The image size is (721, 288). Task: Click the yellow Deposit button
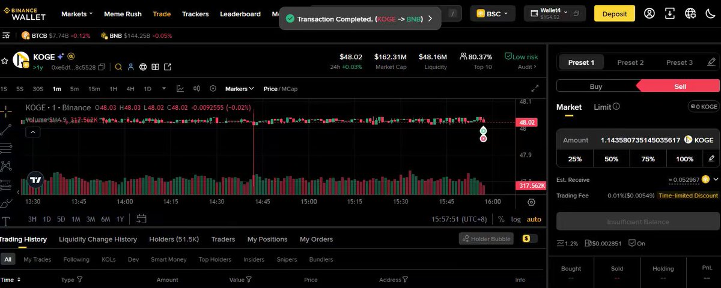pyautogui.click(x=614, y=13)
